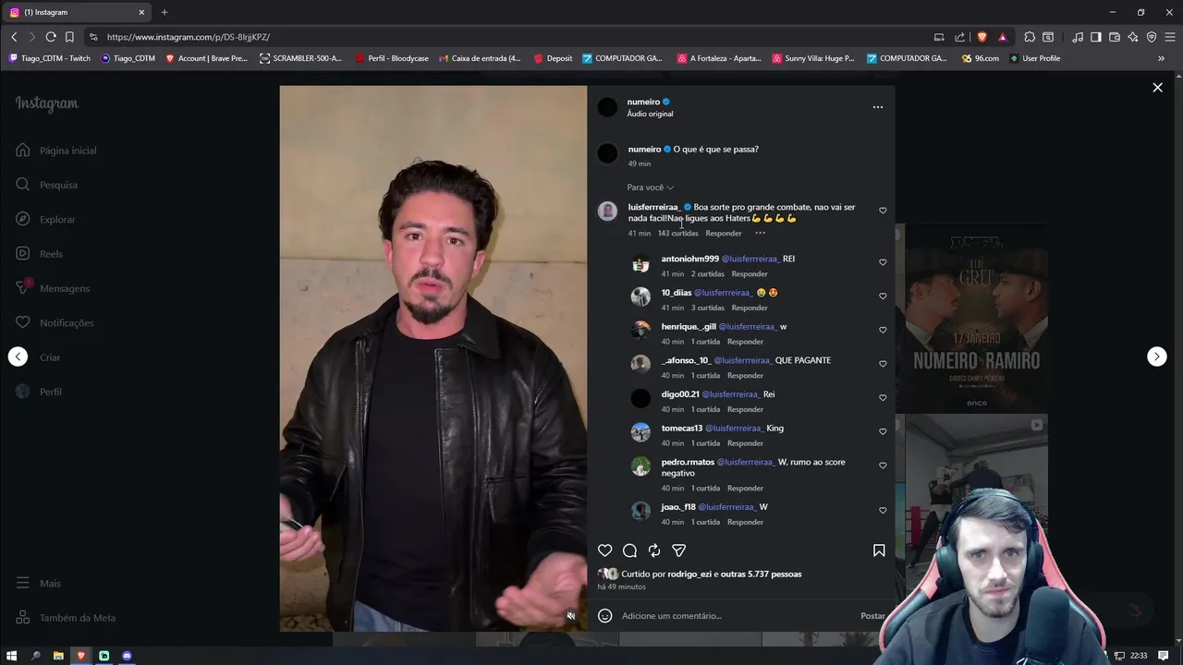Open Discord from taskbar
Viewport: 1183px width, 665px height.
point(127,656)
